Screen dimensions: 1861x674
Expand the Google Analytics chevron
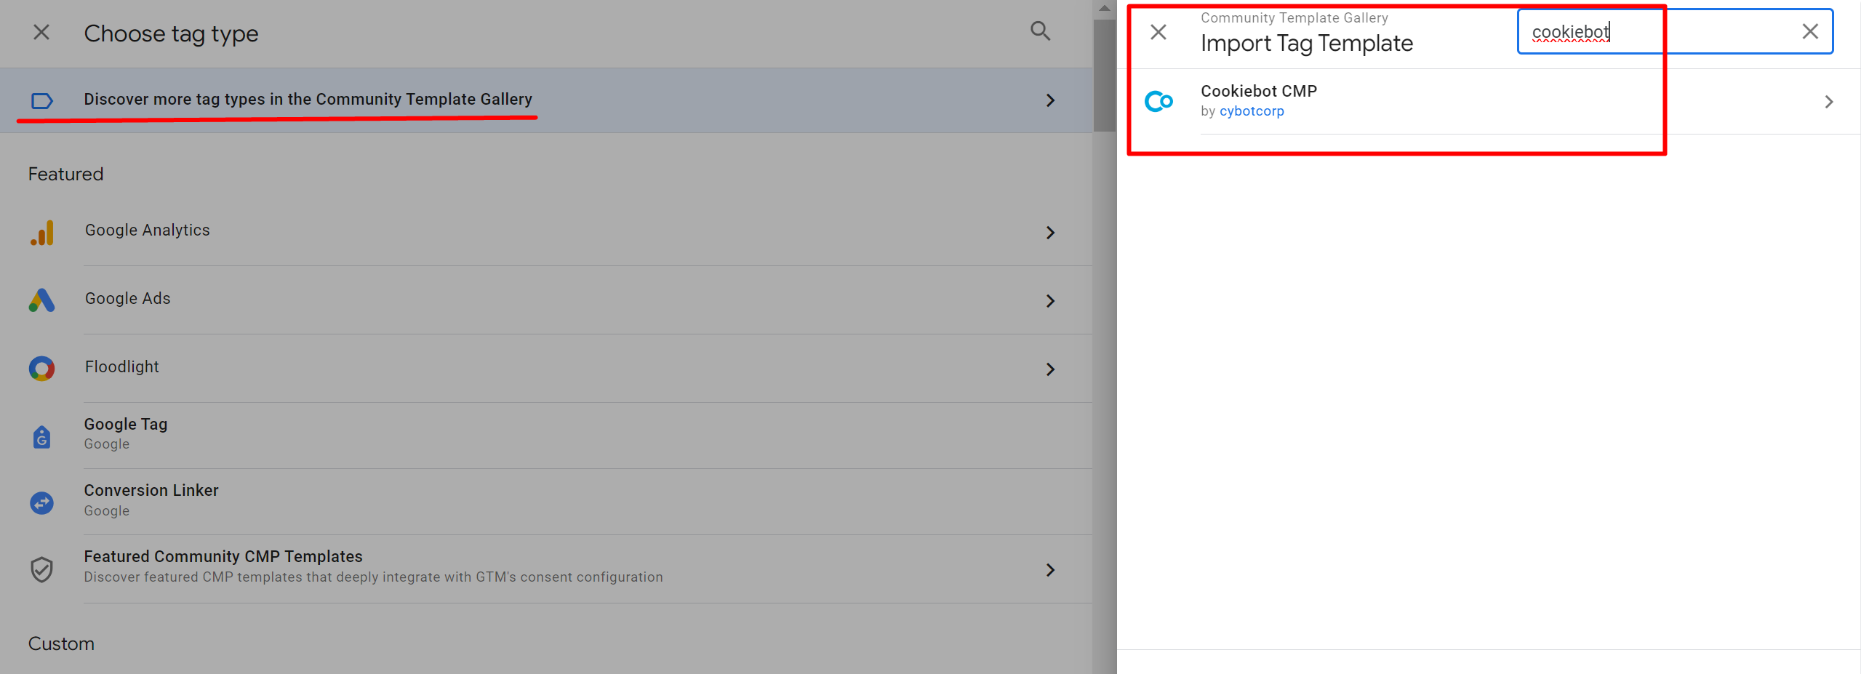click(x=1050, y=233)
